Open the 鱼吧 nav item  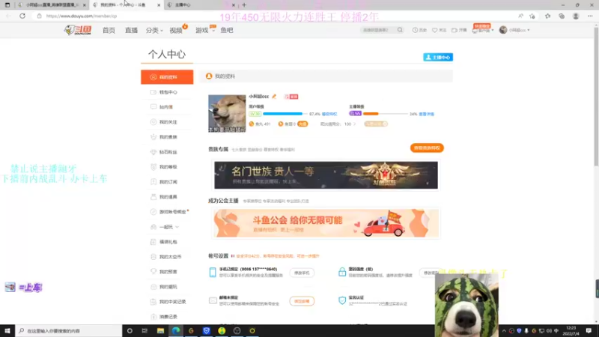point(227,30)
